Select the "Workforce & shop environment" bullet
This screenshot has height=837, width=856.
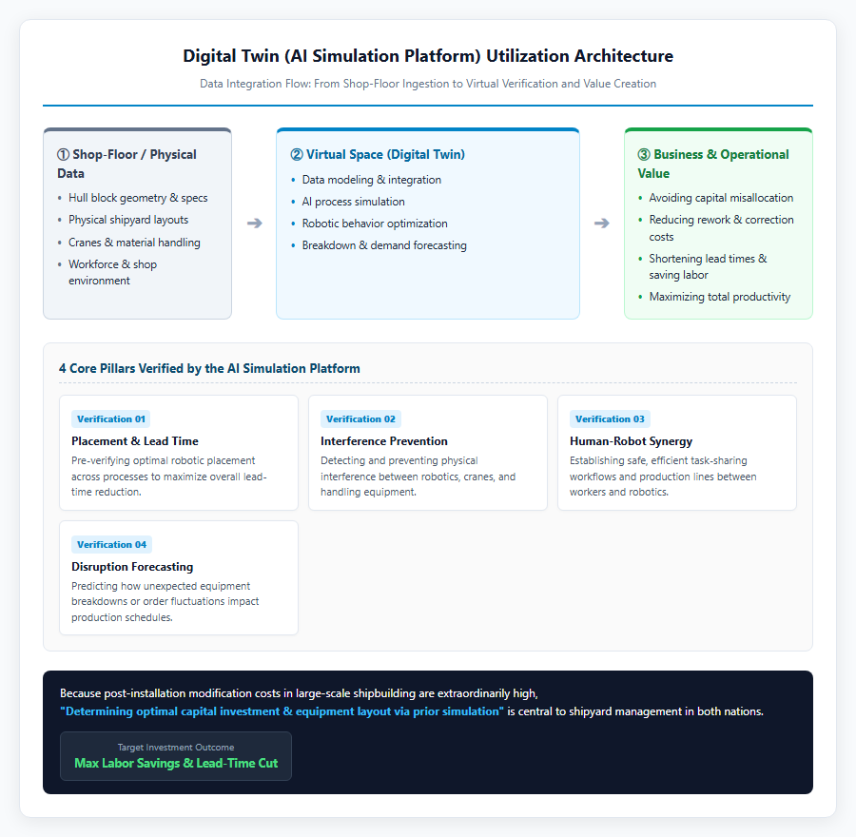[112, 272]
